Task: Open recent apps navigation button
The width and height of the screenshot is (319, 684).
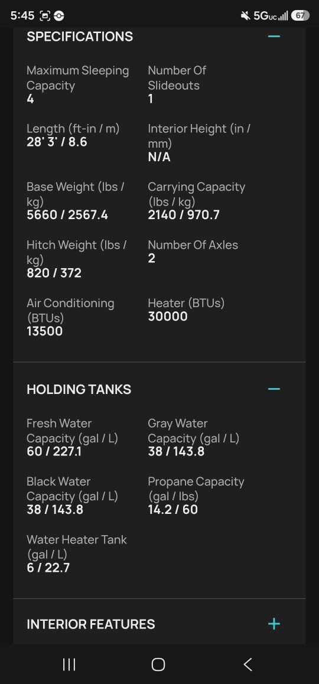Action: tap(69, 665)
